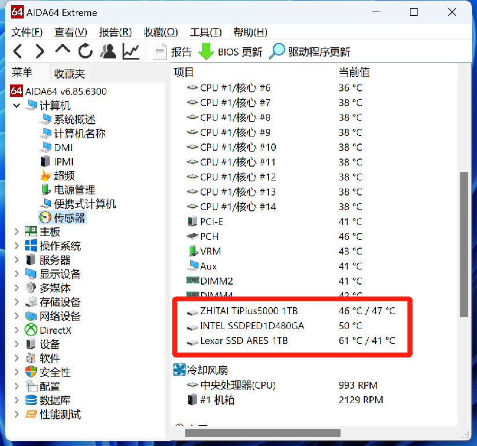Expand the 服务器 tree node
477x446 pixels.
click(17, 260)
